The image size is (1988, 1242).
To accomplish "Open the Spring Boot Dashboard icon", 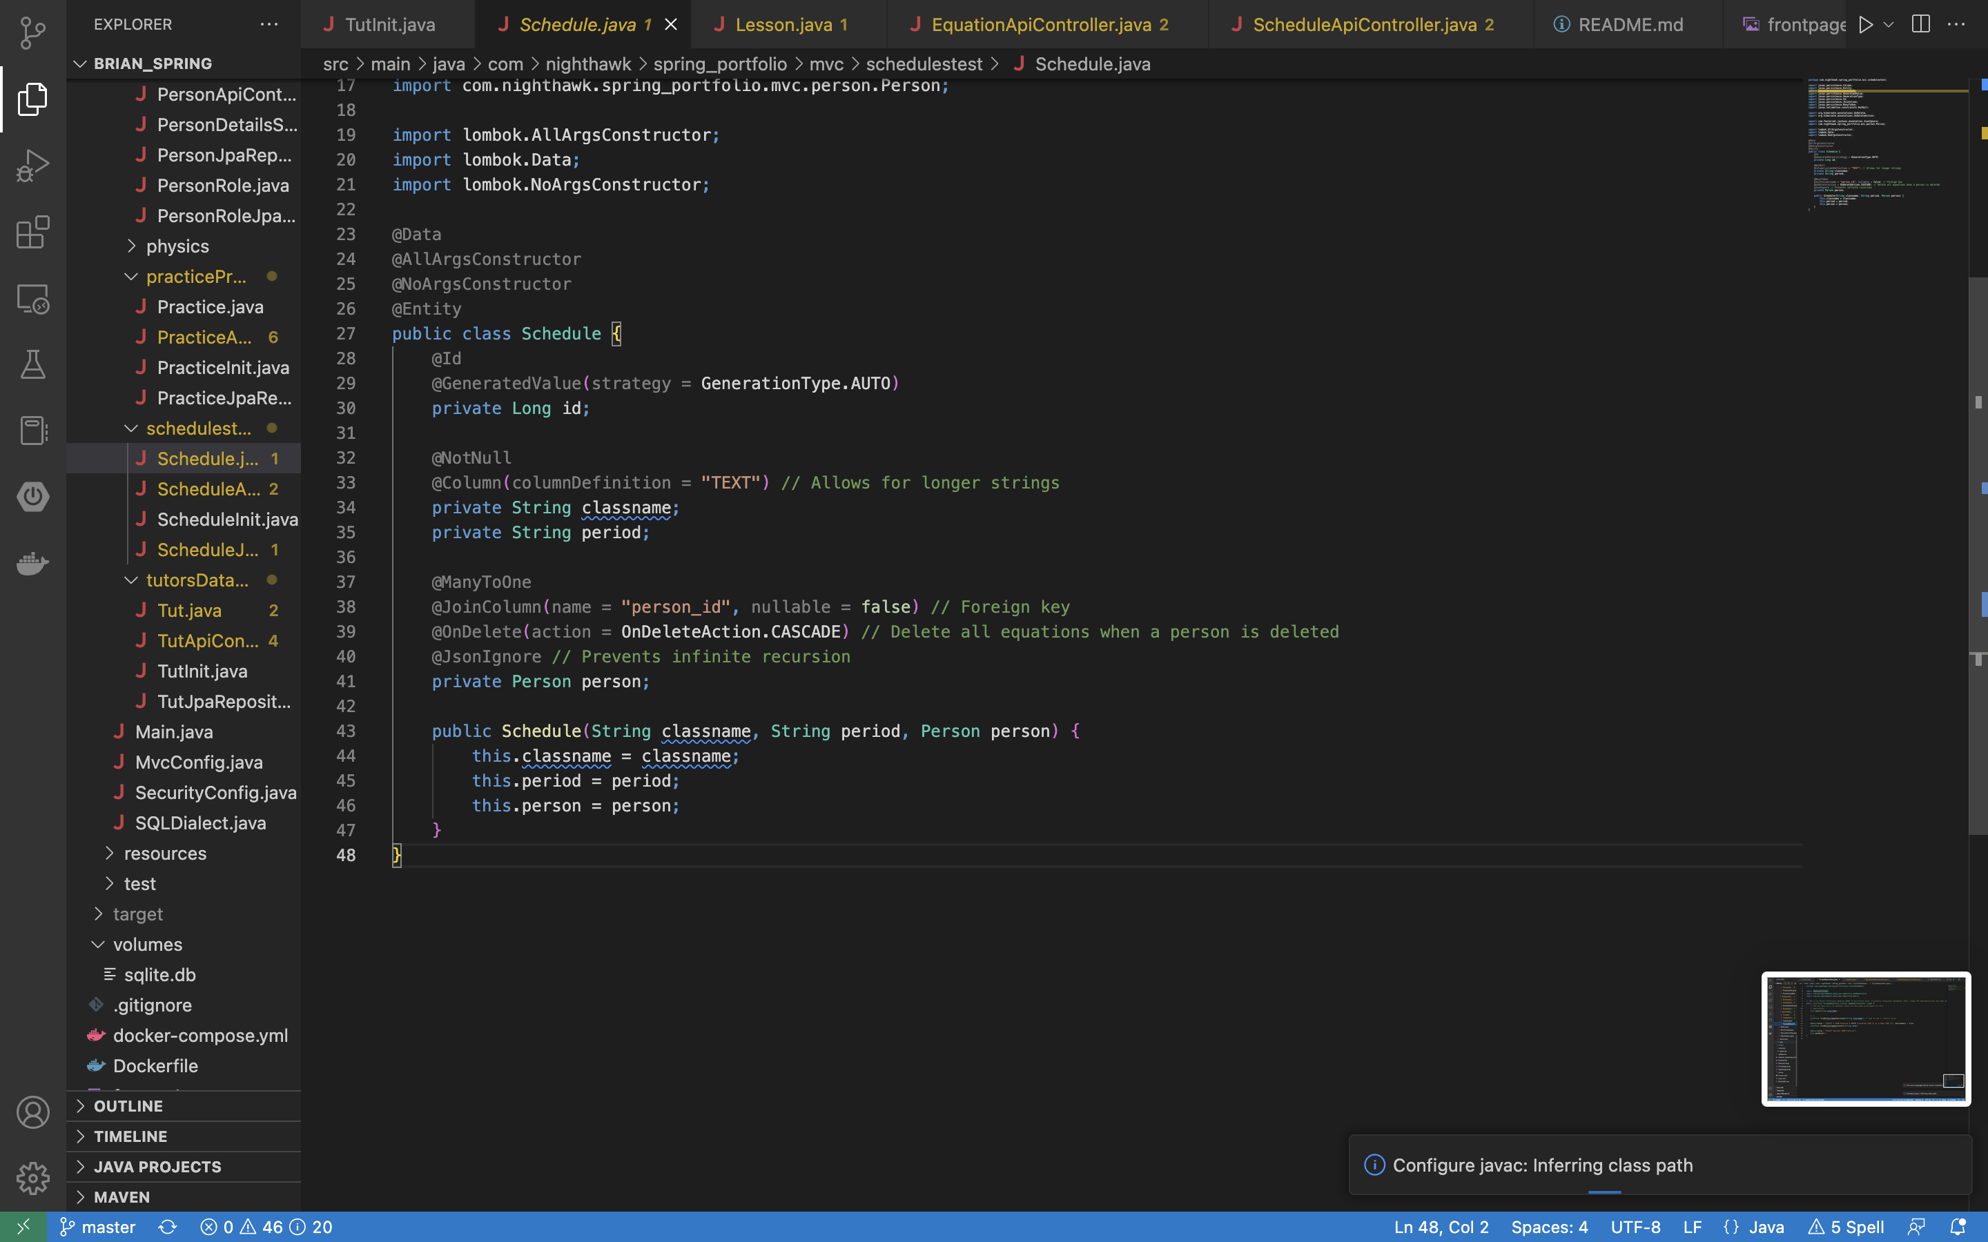I will tap(33, 496).
